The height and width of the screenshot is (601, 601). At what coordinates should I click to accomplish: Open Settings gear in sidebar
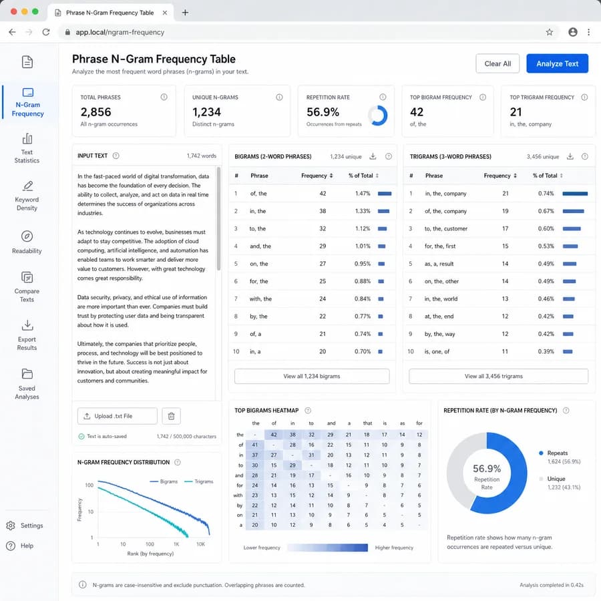tap(11, 526)
